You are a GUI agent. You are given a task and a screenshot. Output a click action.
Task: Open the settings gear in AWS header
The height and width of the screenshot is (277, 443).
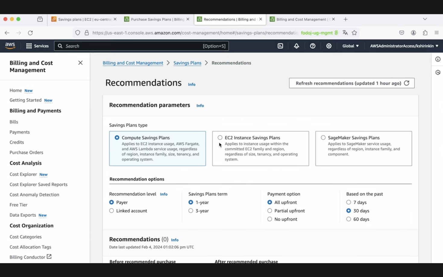pos(329,46)
